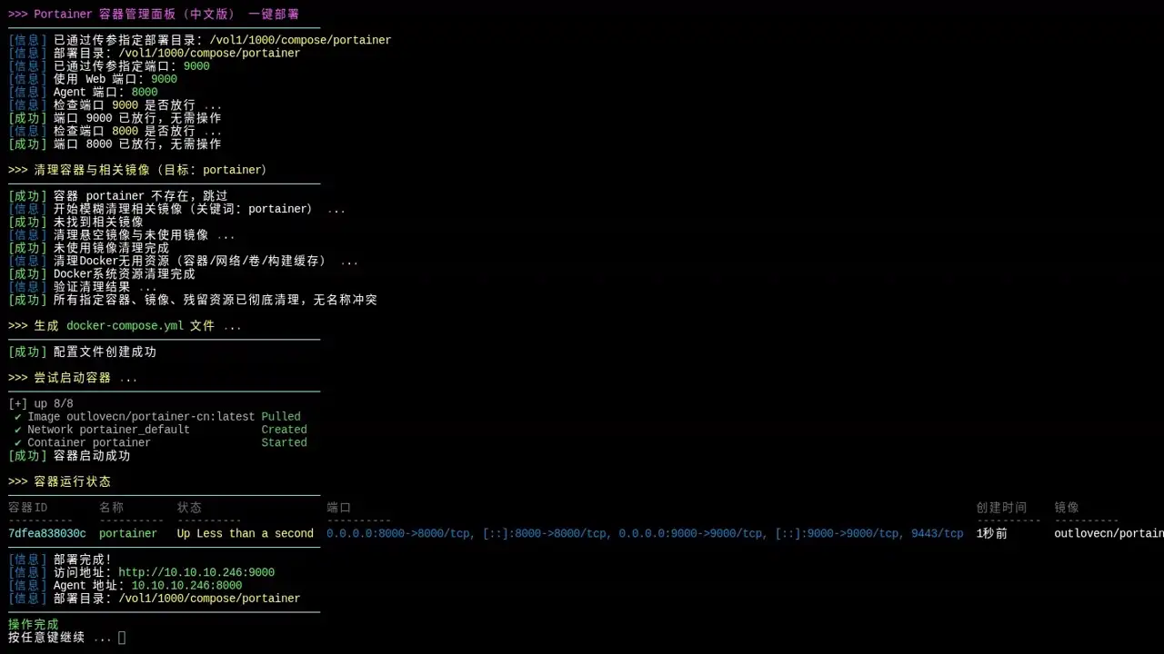Image resolution: width=1164 pixels, height=654 pixels.
Task: Click the '已通过传参指定部署目录' line
Action: click(x=200, y=41)
